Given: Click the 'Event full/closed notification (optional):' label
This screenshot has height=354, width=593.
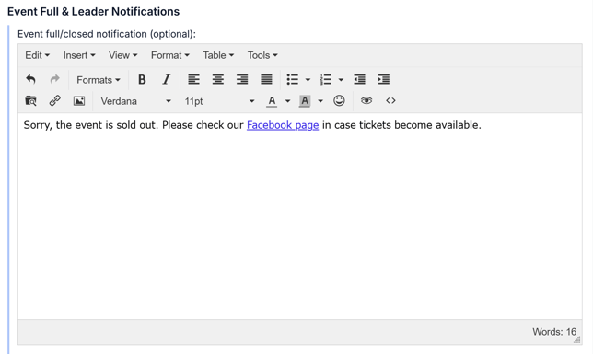Looking at the screenshot, I should 107,34.
